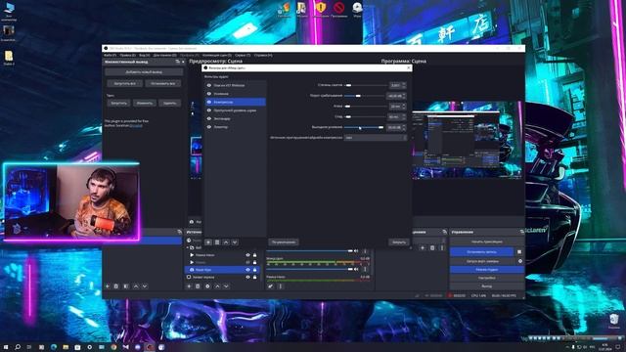Pause recording icon beside Остановить запись
The height and width of the screenshot is (352, 626).
tap(519, 252)
